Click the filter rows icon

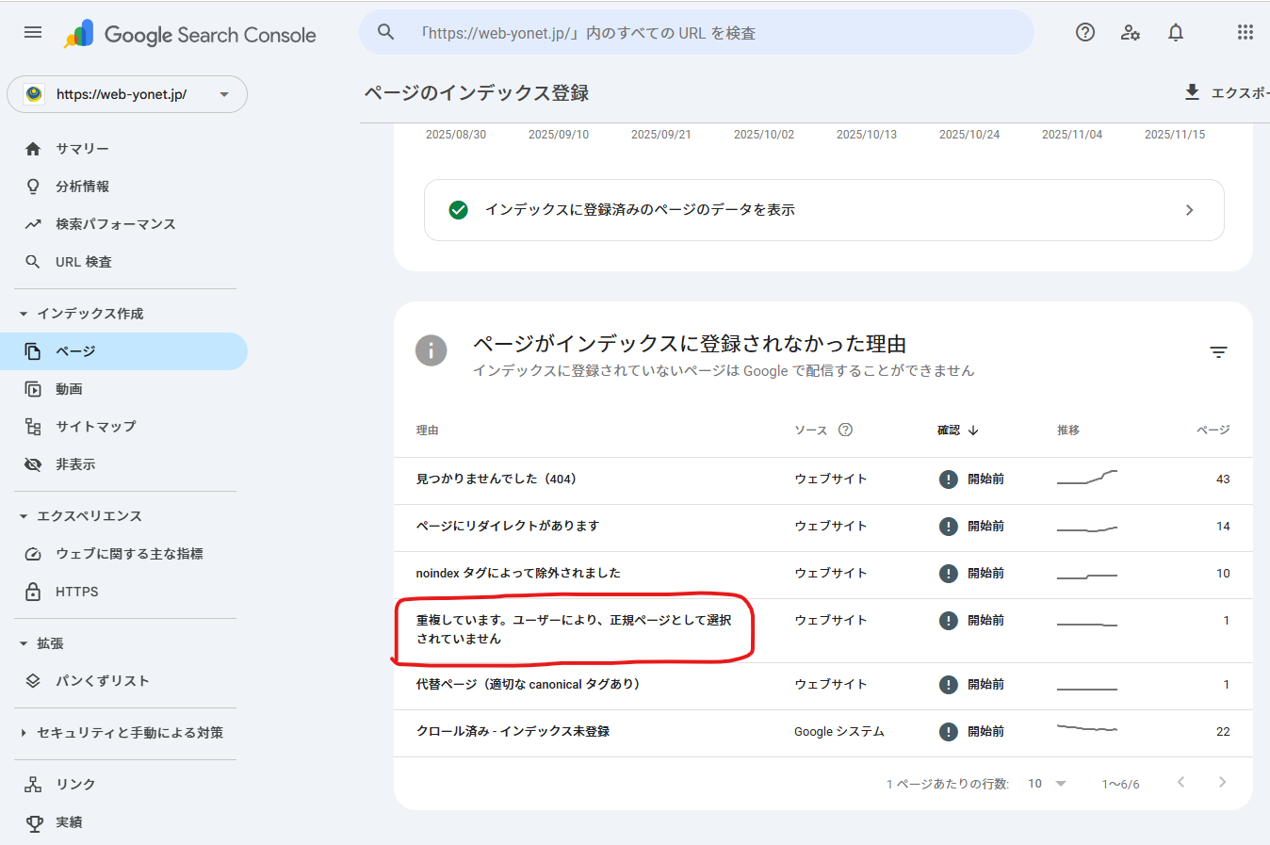(1218, 351)
